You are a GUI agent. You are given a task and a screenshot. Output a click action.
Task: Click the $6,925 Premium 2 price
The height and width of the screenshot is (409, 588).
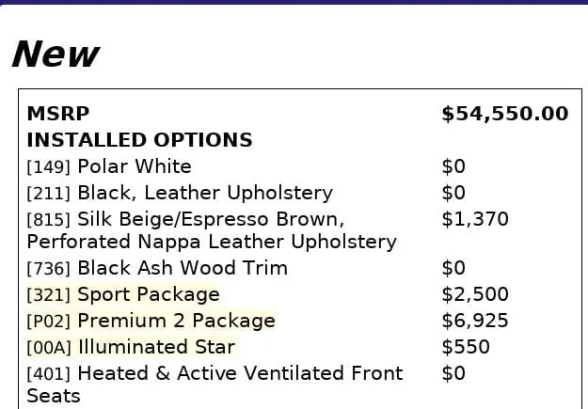(x=475, y=321)
